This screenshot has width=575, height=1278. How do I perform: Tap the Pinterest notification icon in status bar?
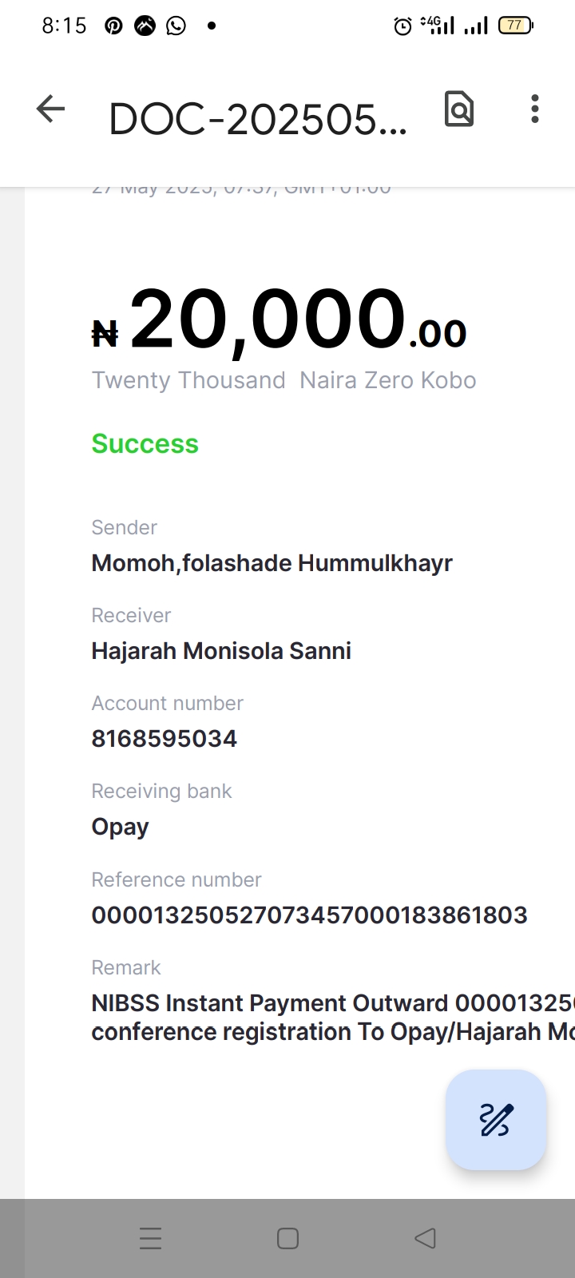pos(113,26)
